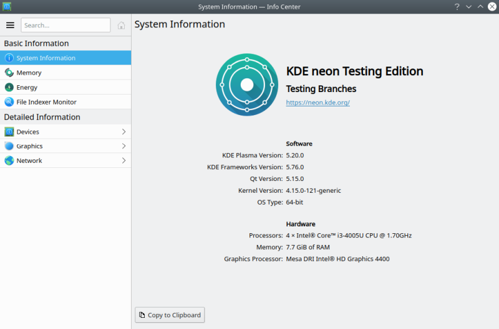Click the Devices category icon
The image size is (499, 329).
(x=9, y=132)
